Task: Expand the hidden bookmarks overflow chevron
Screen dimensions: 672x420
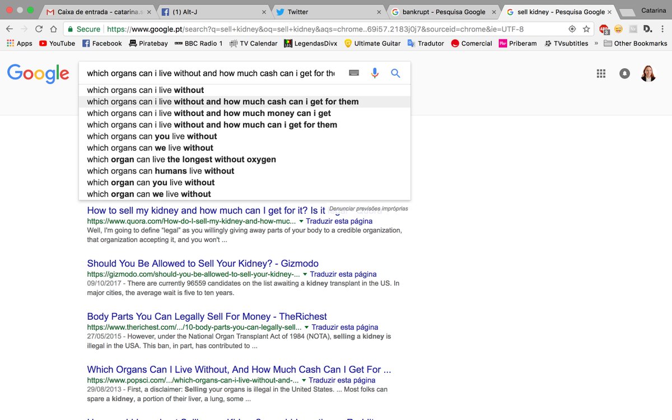Action: point(596,43)
